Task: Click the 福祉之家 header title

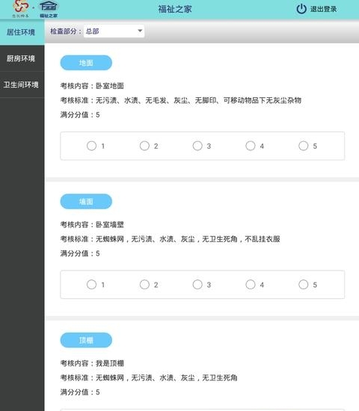Action: point(175,9)
